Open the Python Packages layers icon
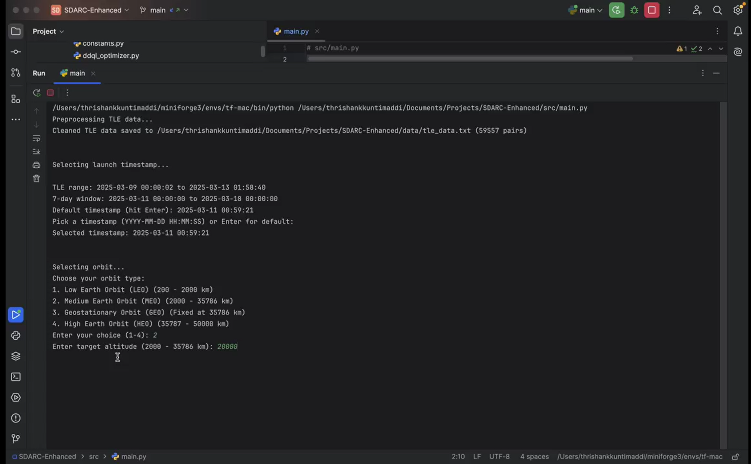751x464 pixels. pyautogui.click(x=15, y=356)
